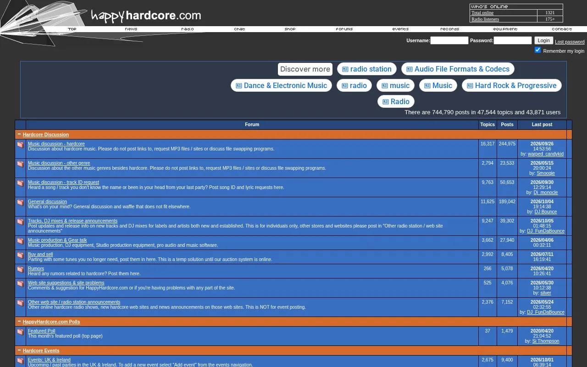Click Hard Rock & Progressive chip

[512, 85]
